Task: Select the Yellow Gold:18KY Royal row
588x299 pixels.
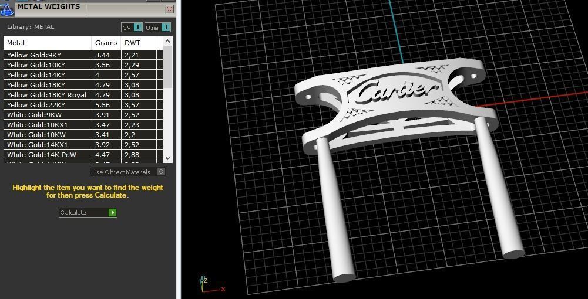Action: pyautogui.click(x=83, y=94)
